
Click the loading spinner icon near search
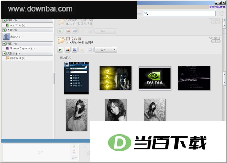(221, 13)
